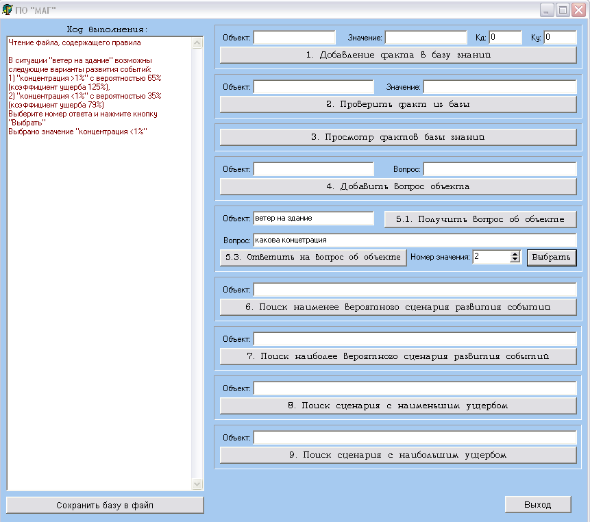Increase 'Номер значения' with the up spinner arrow
This screenshot has width=590, height=522.
(515, 254)
